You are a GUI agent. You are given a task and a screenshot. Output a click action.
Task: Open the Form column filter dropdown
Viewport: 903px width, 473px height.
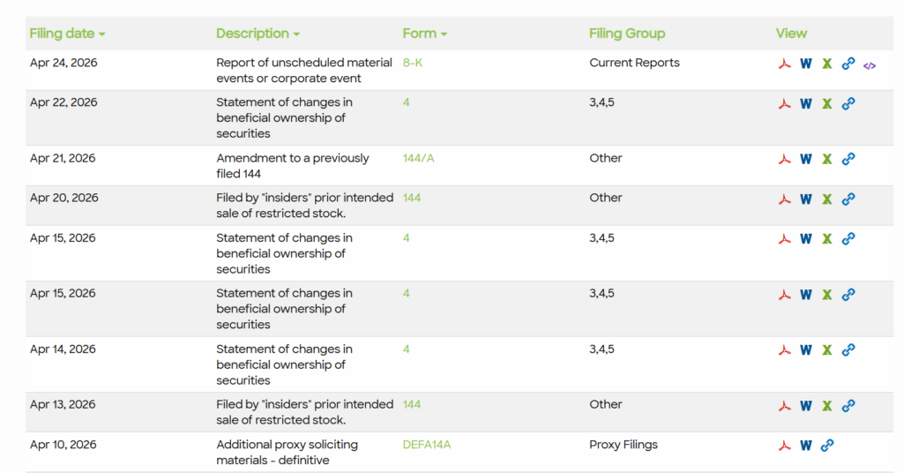(x=425, y=34)
